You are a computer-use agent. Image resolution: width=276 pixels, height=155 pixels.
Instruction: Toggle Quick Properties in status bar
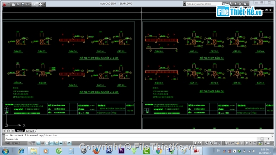69,143
